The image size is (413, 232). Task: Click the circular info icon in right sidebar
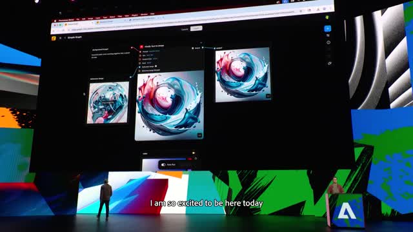tap(328, 43)
